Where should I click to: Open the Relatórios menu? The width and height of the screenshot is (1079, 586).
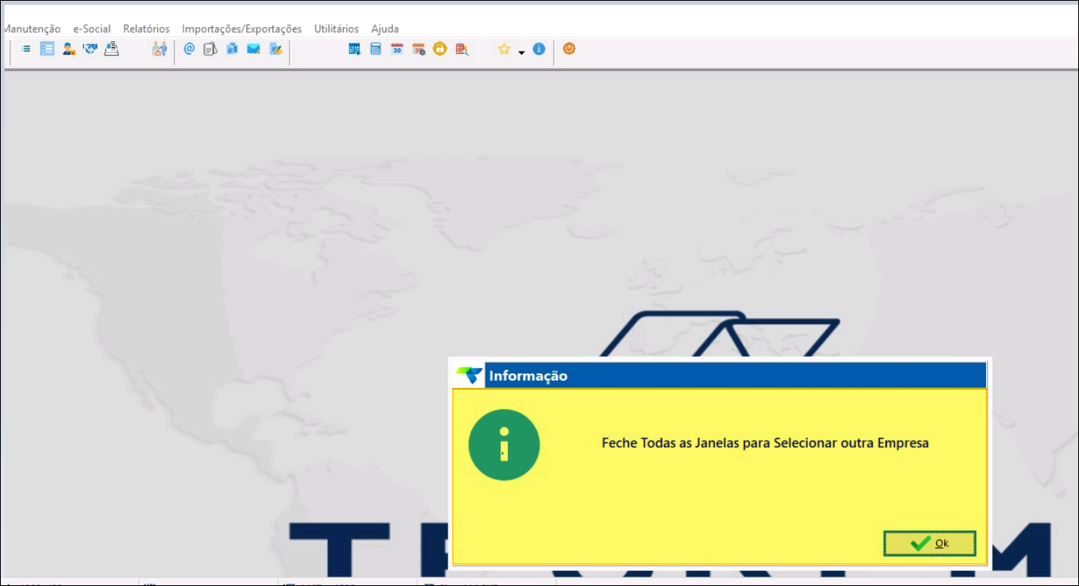[146, 29]
